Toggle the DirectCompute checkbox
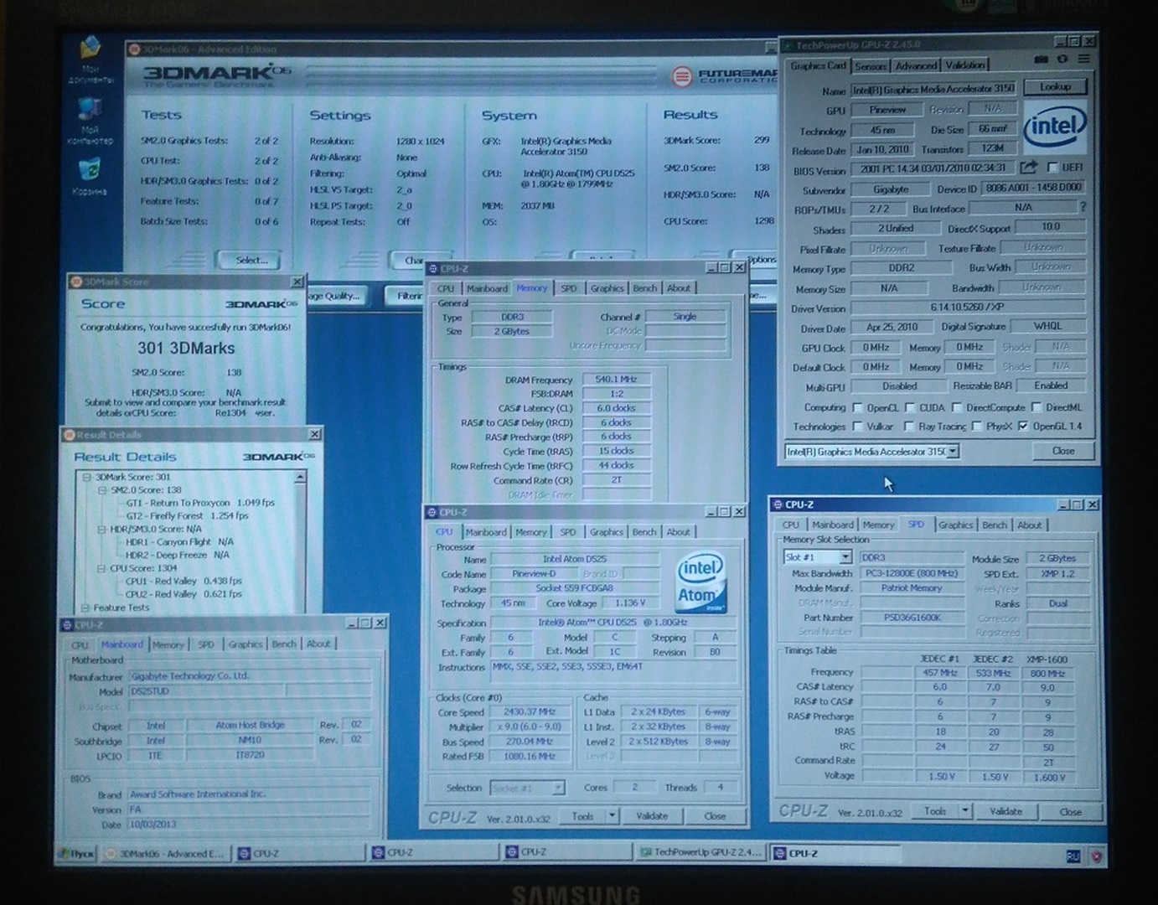The width and height of the screenshot is (1158, 905). pyautogui.click(x=955, y=407)
